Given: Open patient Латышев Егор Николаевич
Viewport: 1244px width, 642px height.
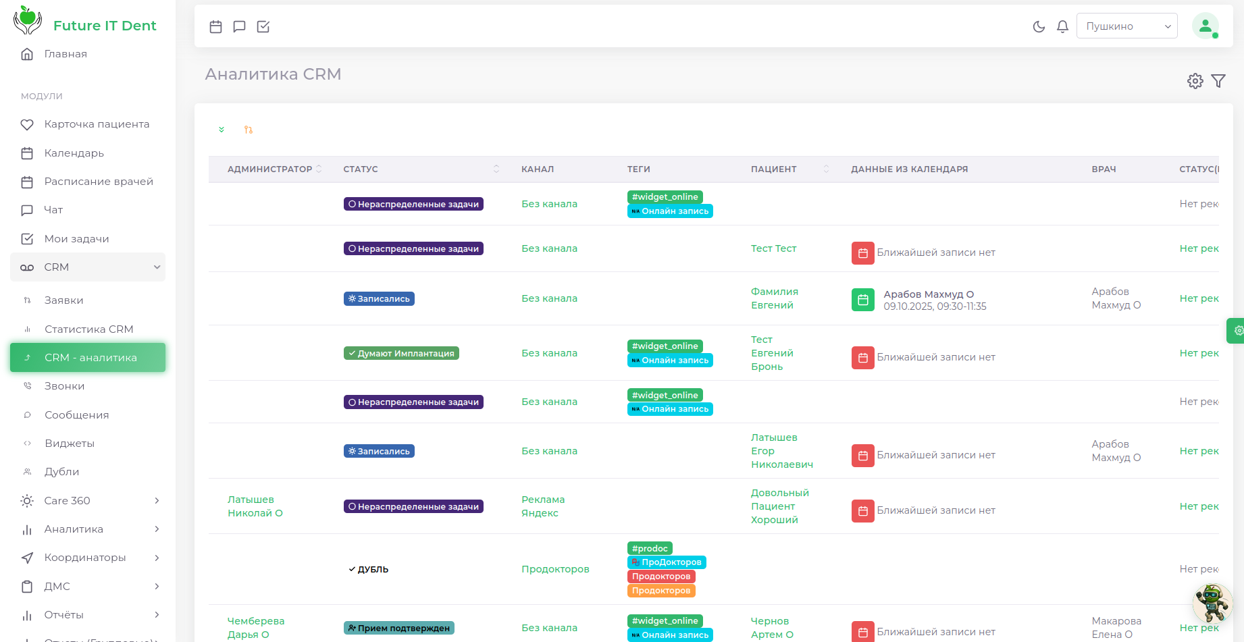Looking at the screenshot, I should click(x=783, y=450).
